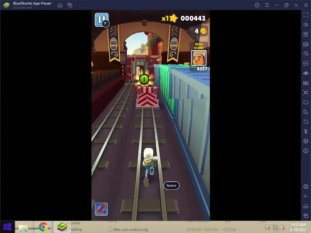311x233 pixels.
Task: Click the gold coin counter icon
Action: pyautogui.click(x=203, y=31)
